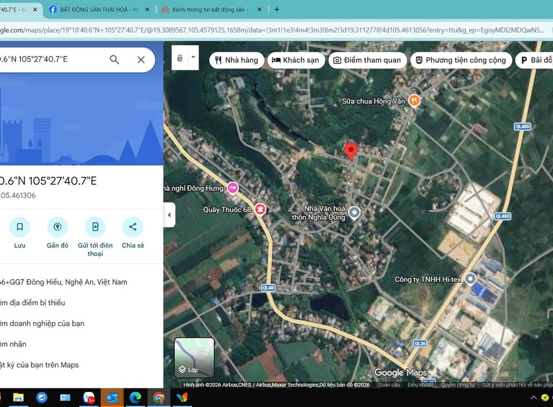Filter map by Khách sạn hotels
The image size is (553, 407).
(296, 60)
